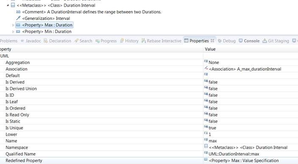Switch to the Console tab
298x164 pixels.
(249, 41)
